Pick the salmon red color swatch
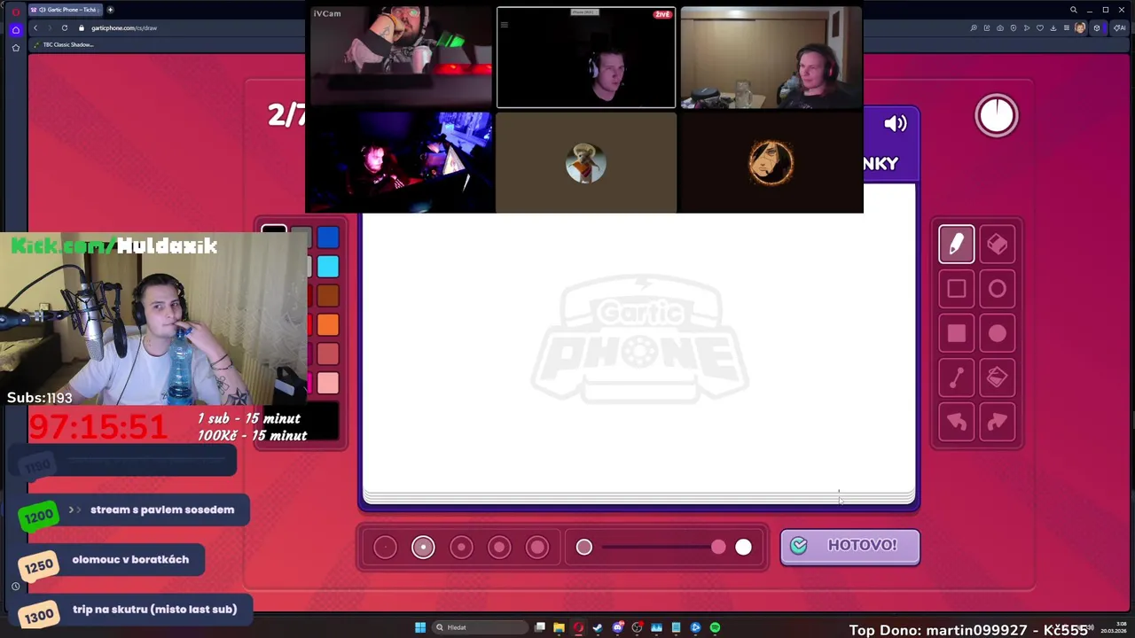1135x638 pixels. (328, 354)
